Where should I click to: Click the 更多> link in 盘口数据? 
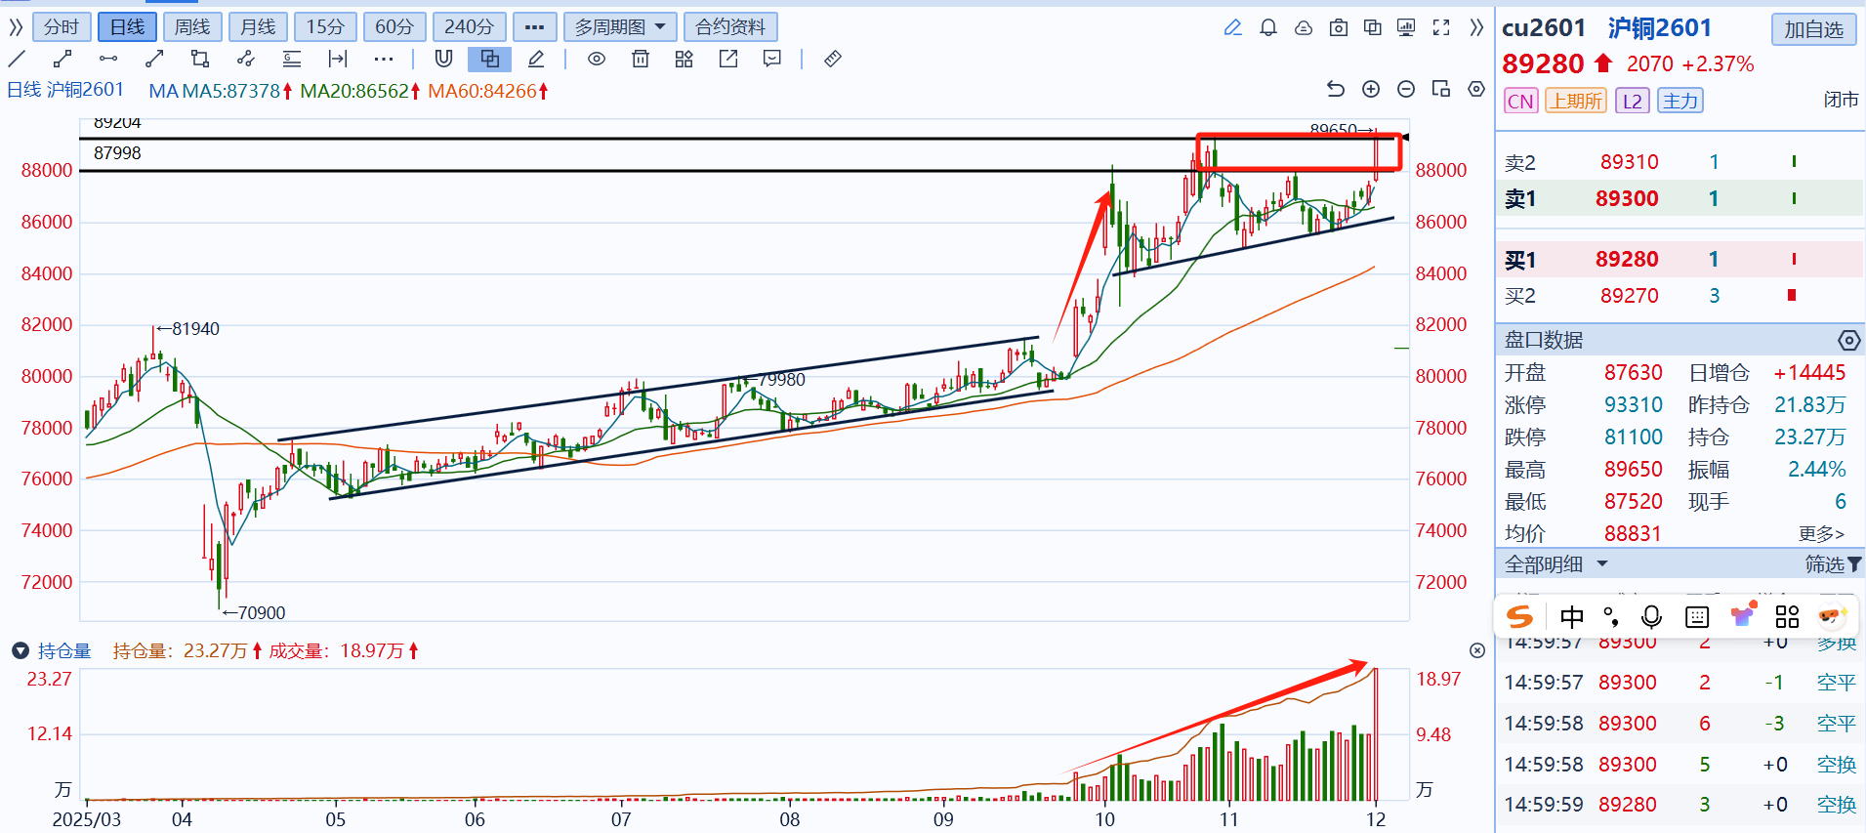point(1820,534)
